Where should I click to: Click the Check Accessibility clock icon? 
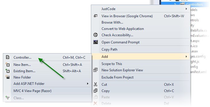tap(96, 35)
